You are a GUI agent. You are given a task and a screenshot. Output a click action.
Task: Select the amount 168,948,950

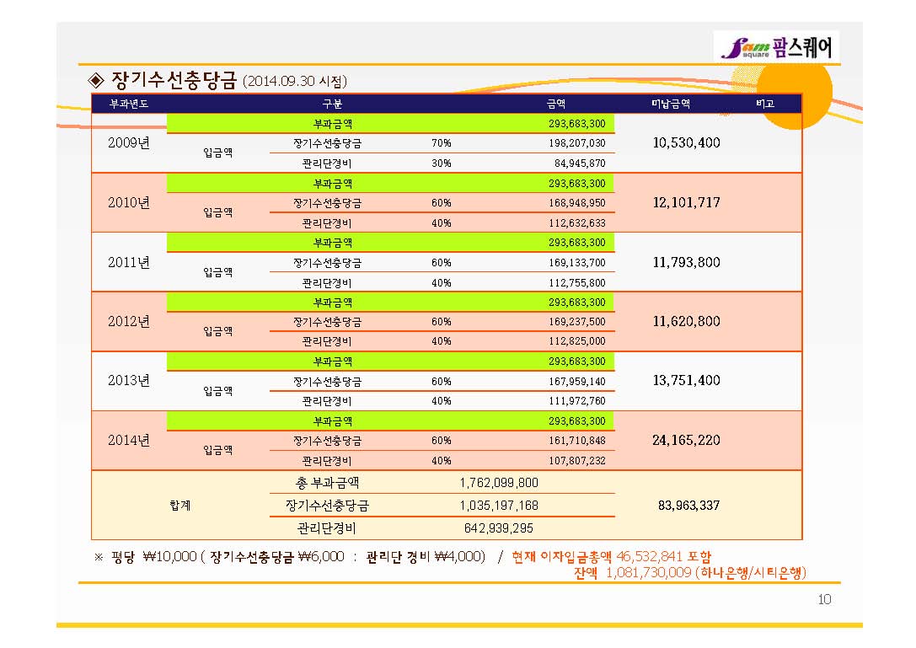pos(576,203)
